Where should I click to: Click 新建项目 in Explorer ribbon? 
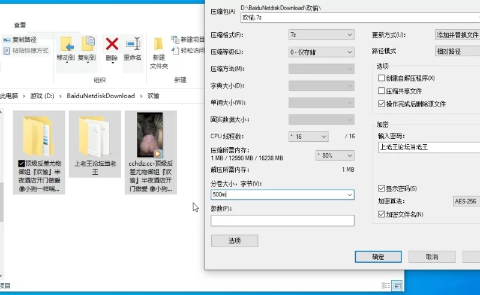[188, 39]
